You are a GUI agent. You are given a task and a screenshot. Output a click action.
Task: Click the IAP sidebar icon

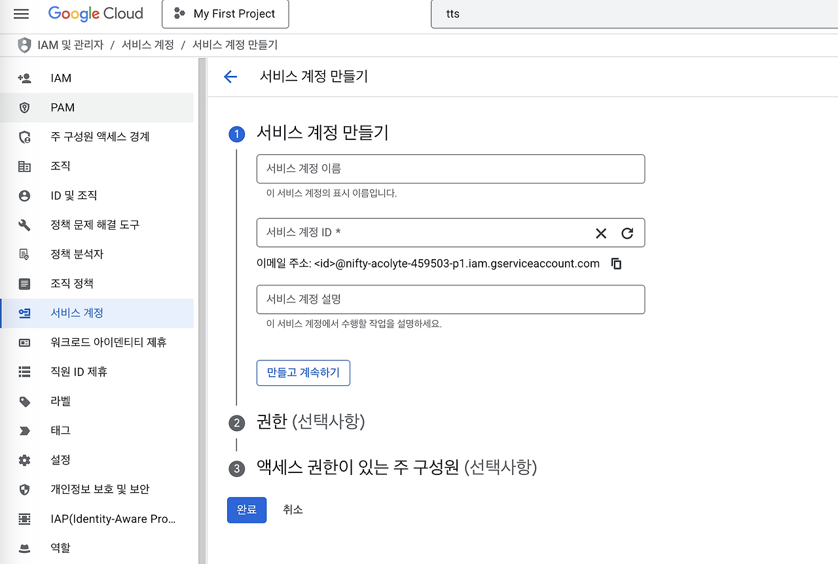click(x=25, y=519)
